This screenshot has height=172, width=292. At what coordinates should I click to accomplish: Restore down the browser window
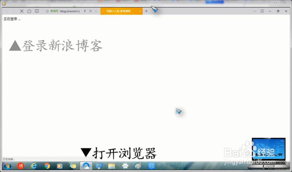tap(278, 11)
